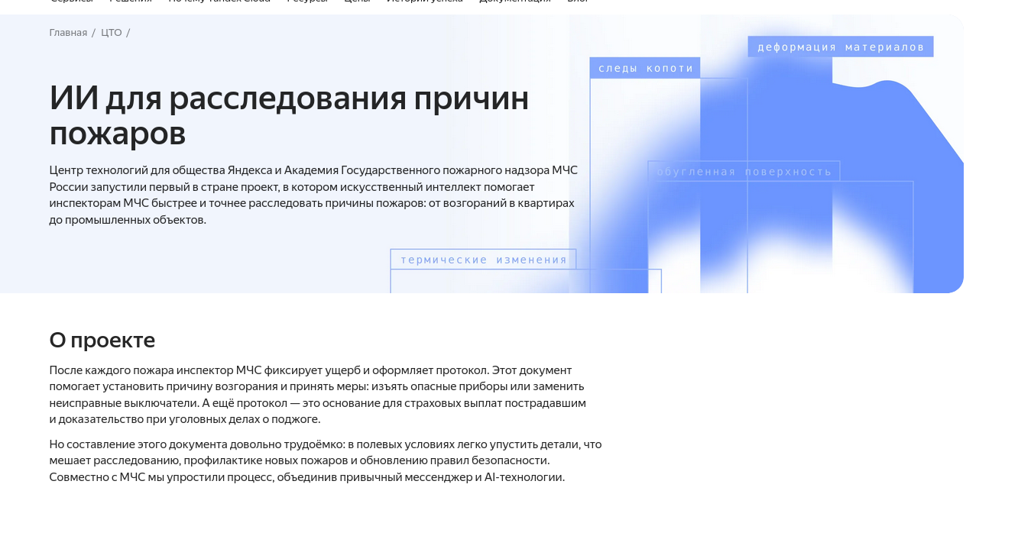This screenshot has height=536, width=1018.
Task: Switch to the Истории успеха section
Action: click(424, 2)
